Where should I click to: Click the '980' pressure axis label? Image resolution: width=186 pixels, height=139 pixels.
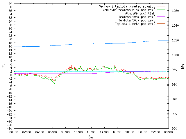(x=174, y=70)
